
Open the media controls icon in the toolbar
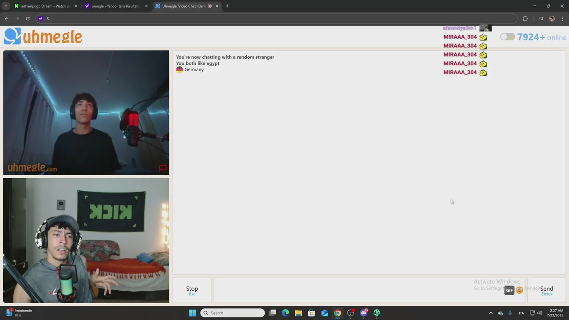[541, 19]
